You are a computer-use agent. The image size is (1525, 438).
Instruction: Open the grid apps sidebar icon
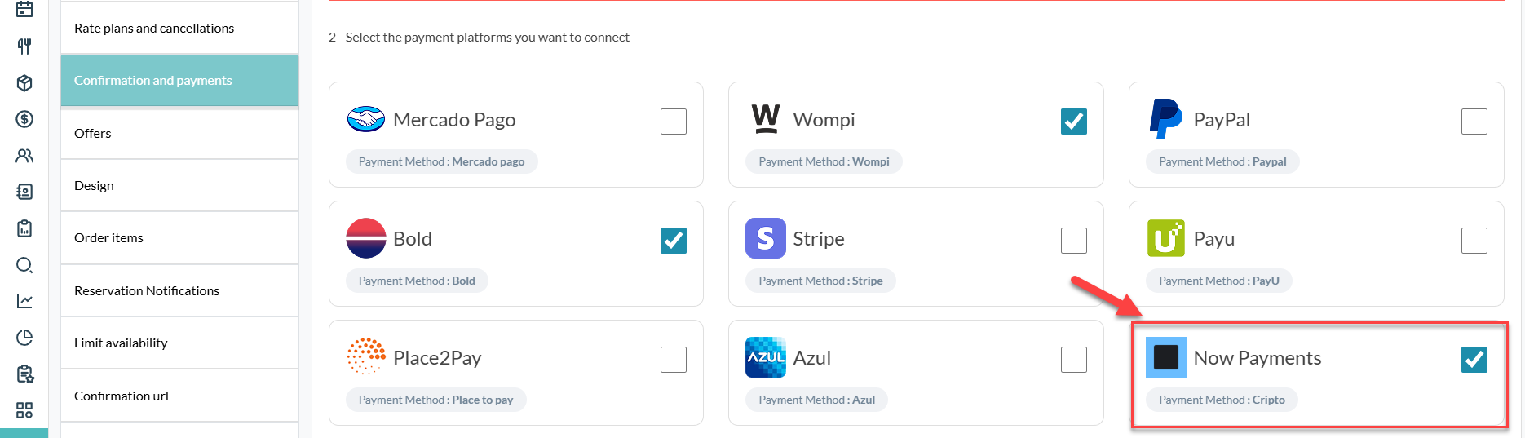[x=24, y=410]
